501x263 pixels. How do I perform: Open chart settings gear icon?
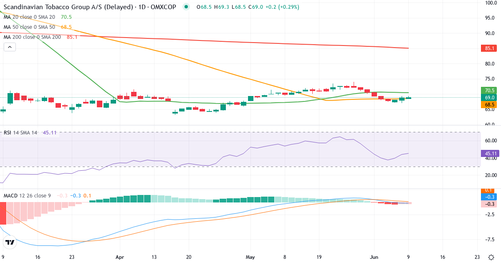point(491,257)
